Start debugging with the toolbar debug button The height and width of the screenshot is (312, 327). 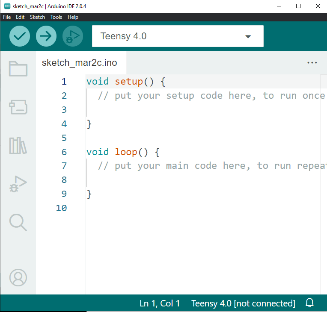pos(73,36)
